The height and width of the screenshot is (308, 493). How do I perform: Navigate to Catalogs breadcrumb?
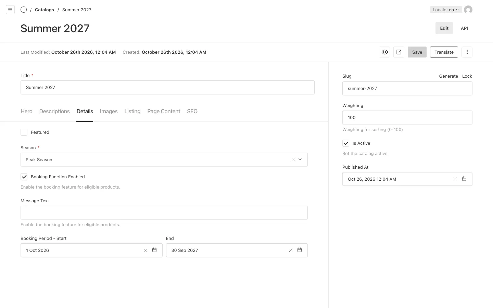pos(45,10)
